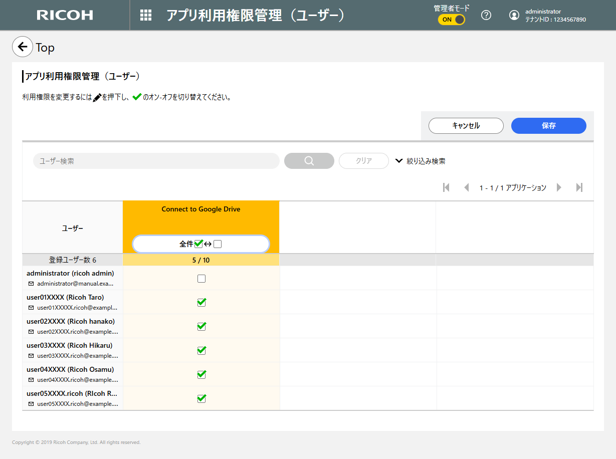Viewport: 616px width, 459px height.
Task: Uncheck permission for user02XXXX (Ricoh hanako)
Action: (201, 326)
